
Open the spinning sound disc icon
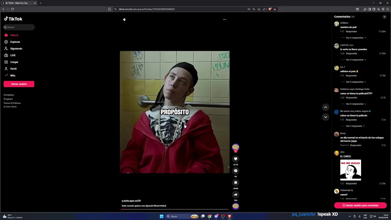point(236,206)
